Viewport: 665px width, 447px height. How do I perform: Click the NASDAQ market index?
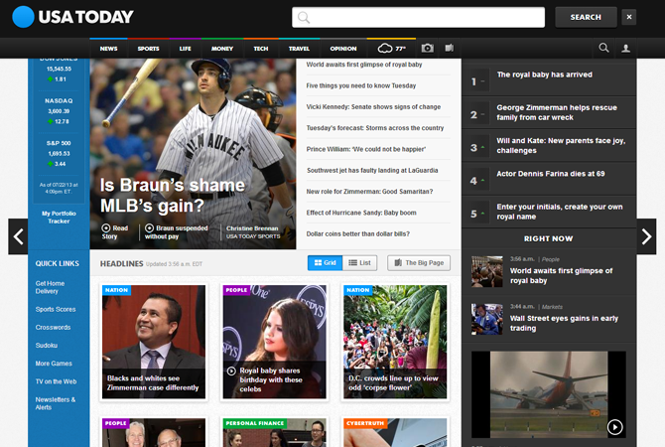59,111
